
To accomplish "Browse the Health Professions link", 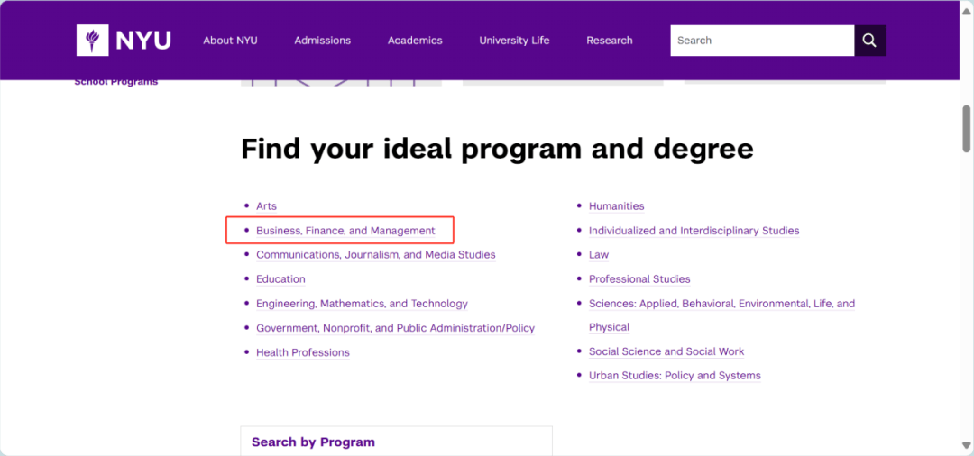I will (302, 352).
